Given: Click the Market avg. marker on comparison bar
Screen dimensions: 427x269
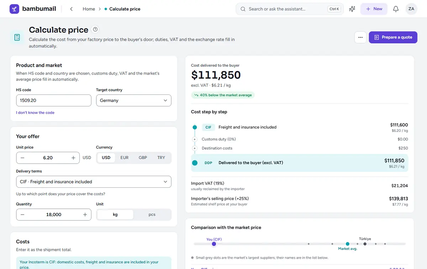Looking at the screenshot, I should (348, 244).
